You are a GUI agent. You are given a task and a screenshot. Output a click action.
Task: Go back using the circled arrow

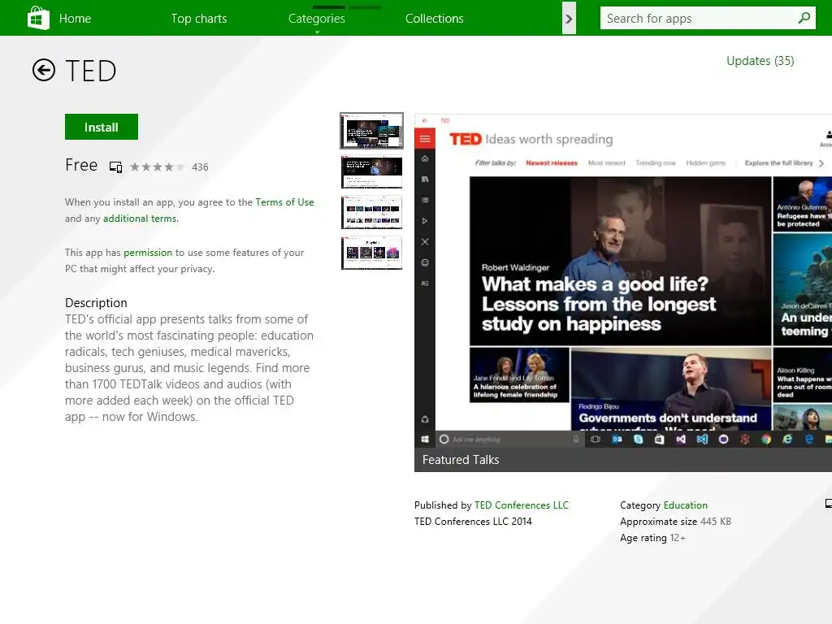pyautogui.click(x=44, y=70)
